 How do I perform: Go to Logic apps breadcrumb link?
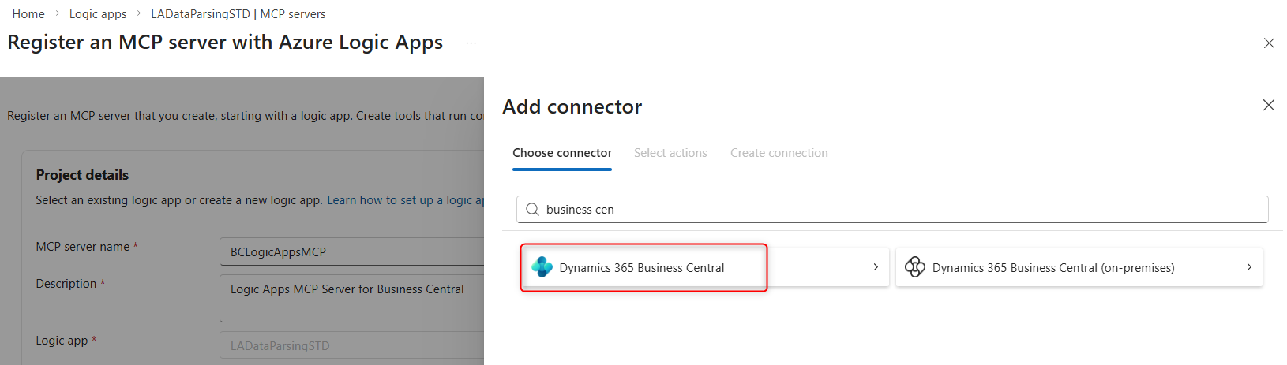[x=98, y=14]
